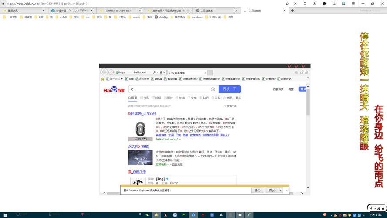Open the 更多 search categories menu

pyautogui.click(x=238, y=98)
